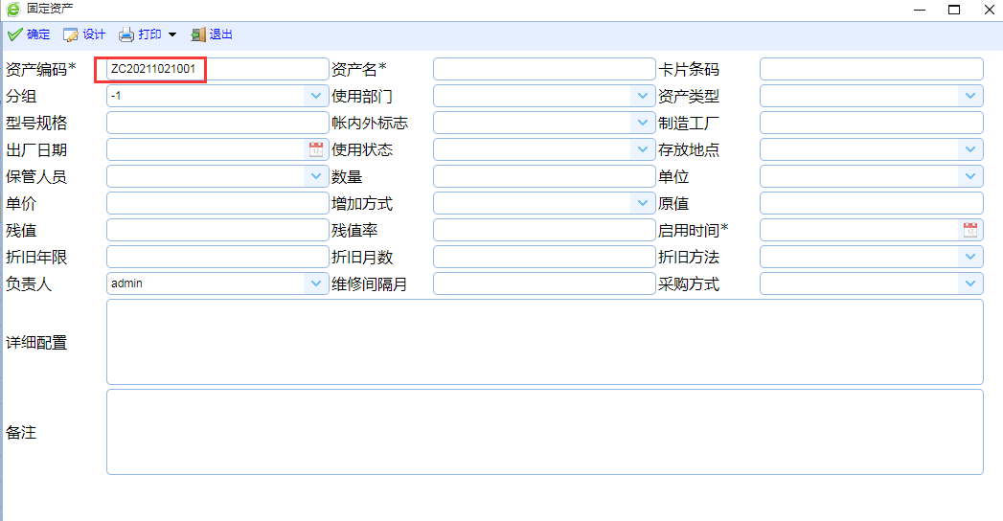Click into the 原值 input field

tap(871, 203)
